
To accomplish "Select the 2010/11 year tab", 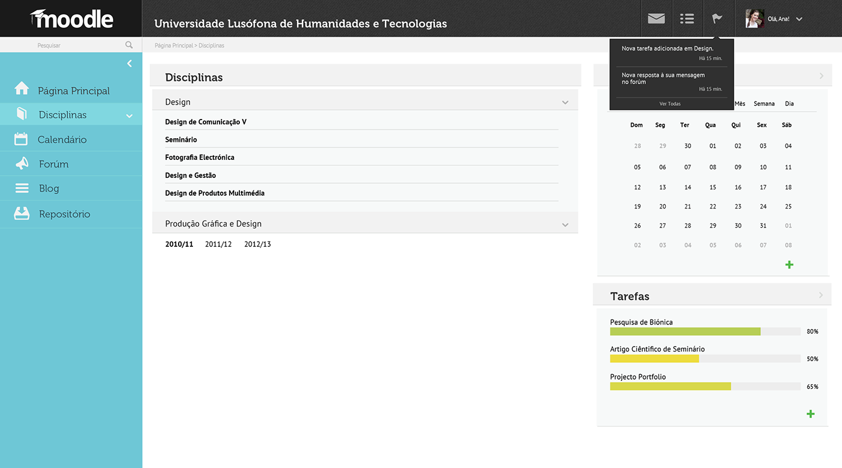I will click(x=179, y=245).
